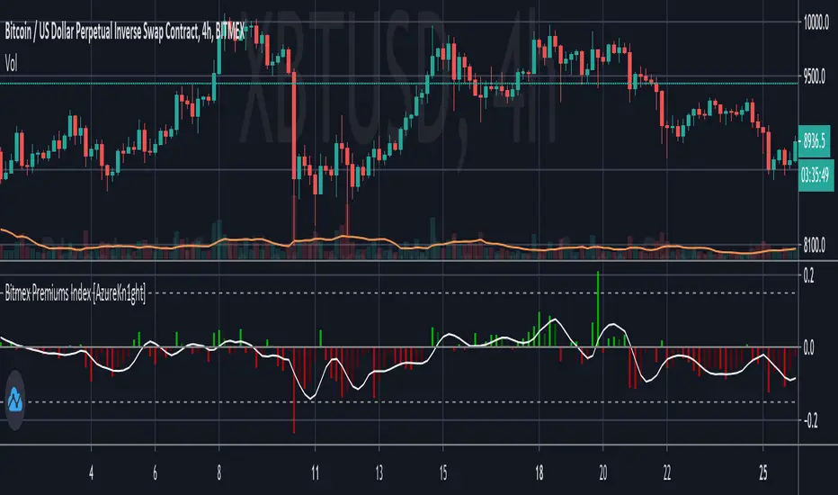
Task: Click the Vol indicator label
Action: 11,64
